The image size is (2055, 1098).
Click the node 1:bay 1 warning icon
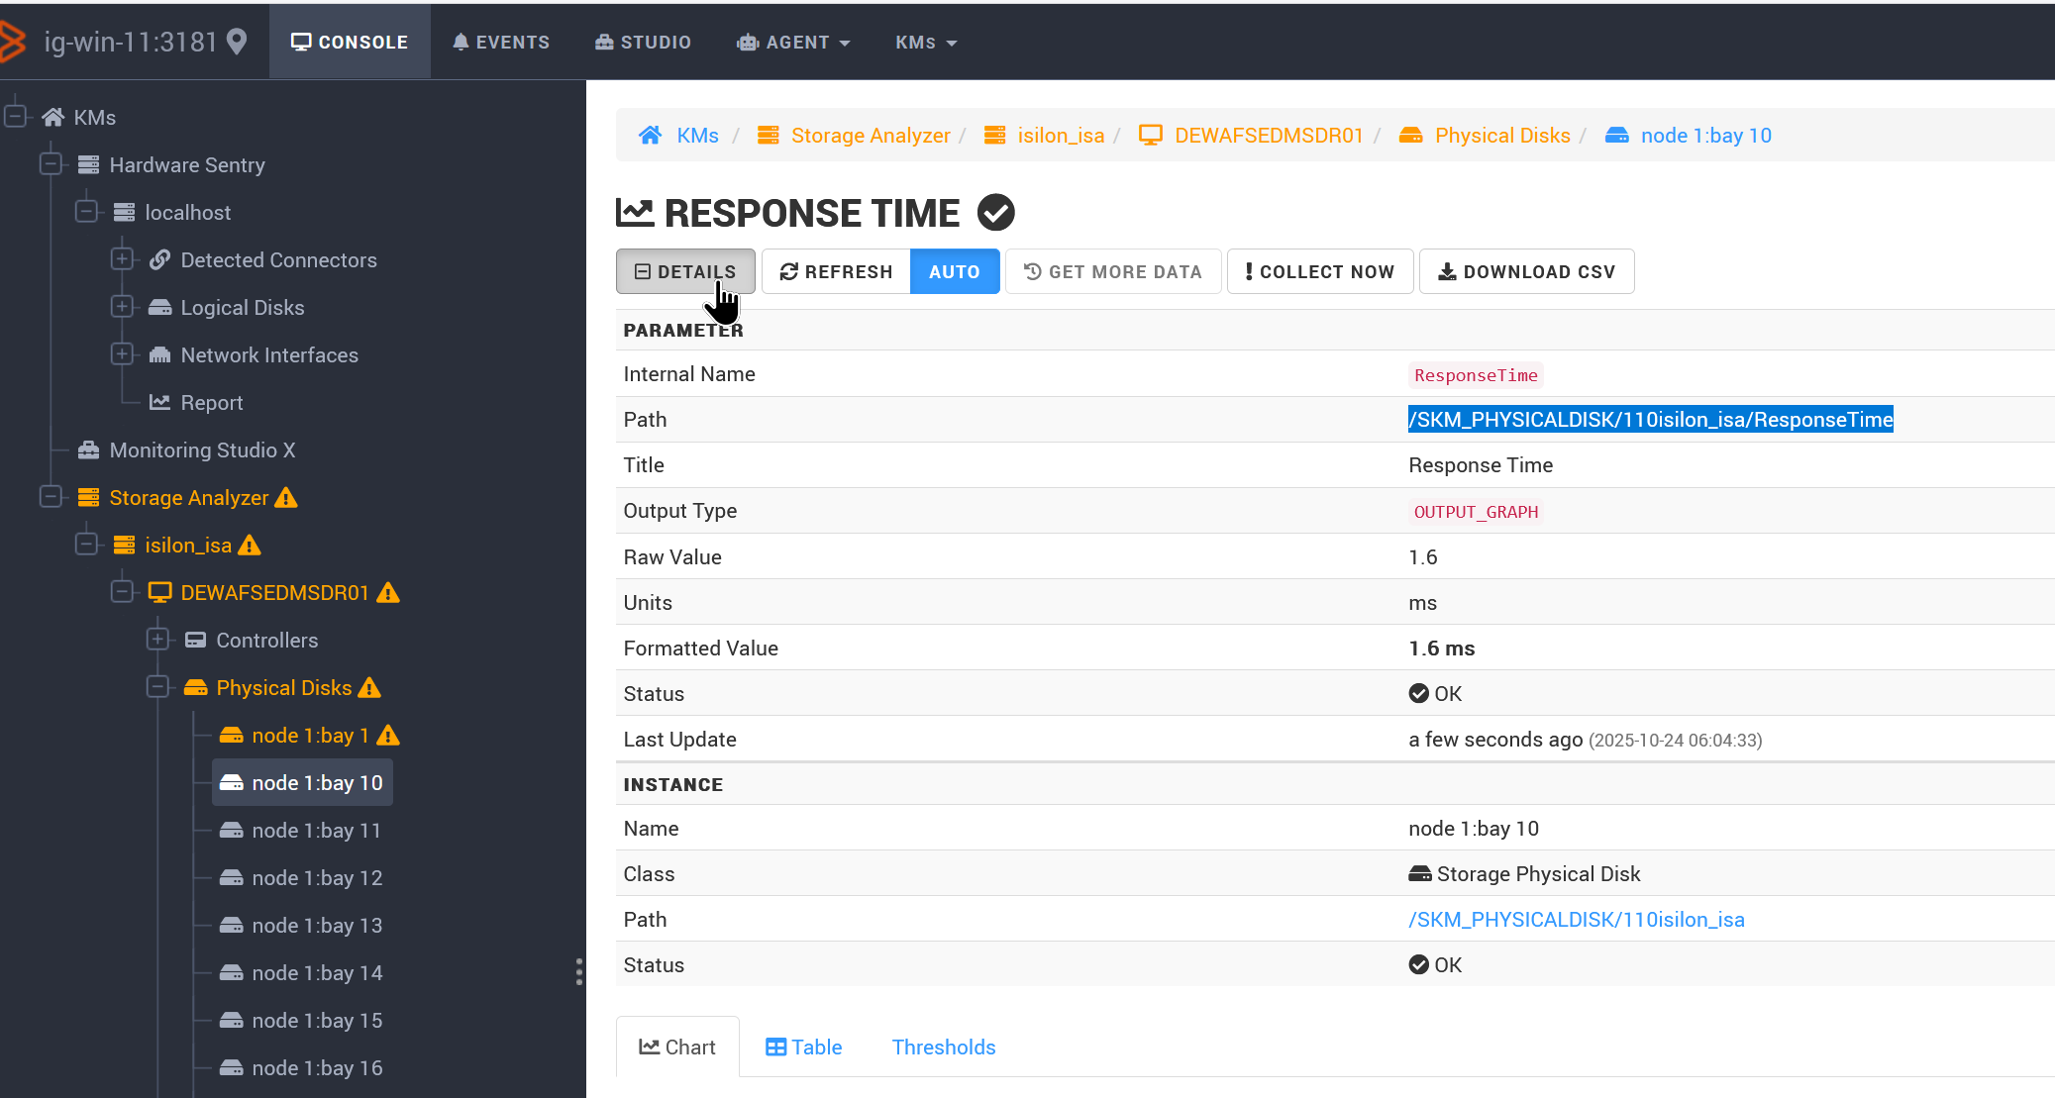pos(388,736)
